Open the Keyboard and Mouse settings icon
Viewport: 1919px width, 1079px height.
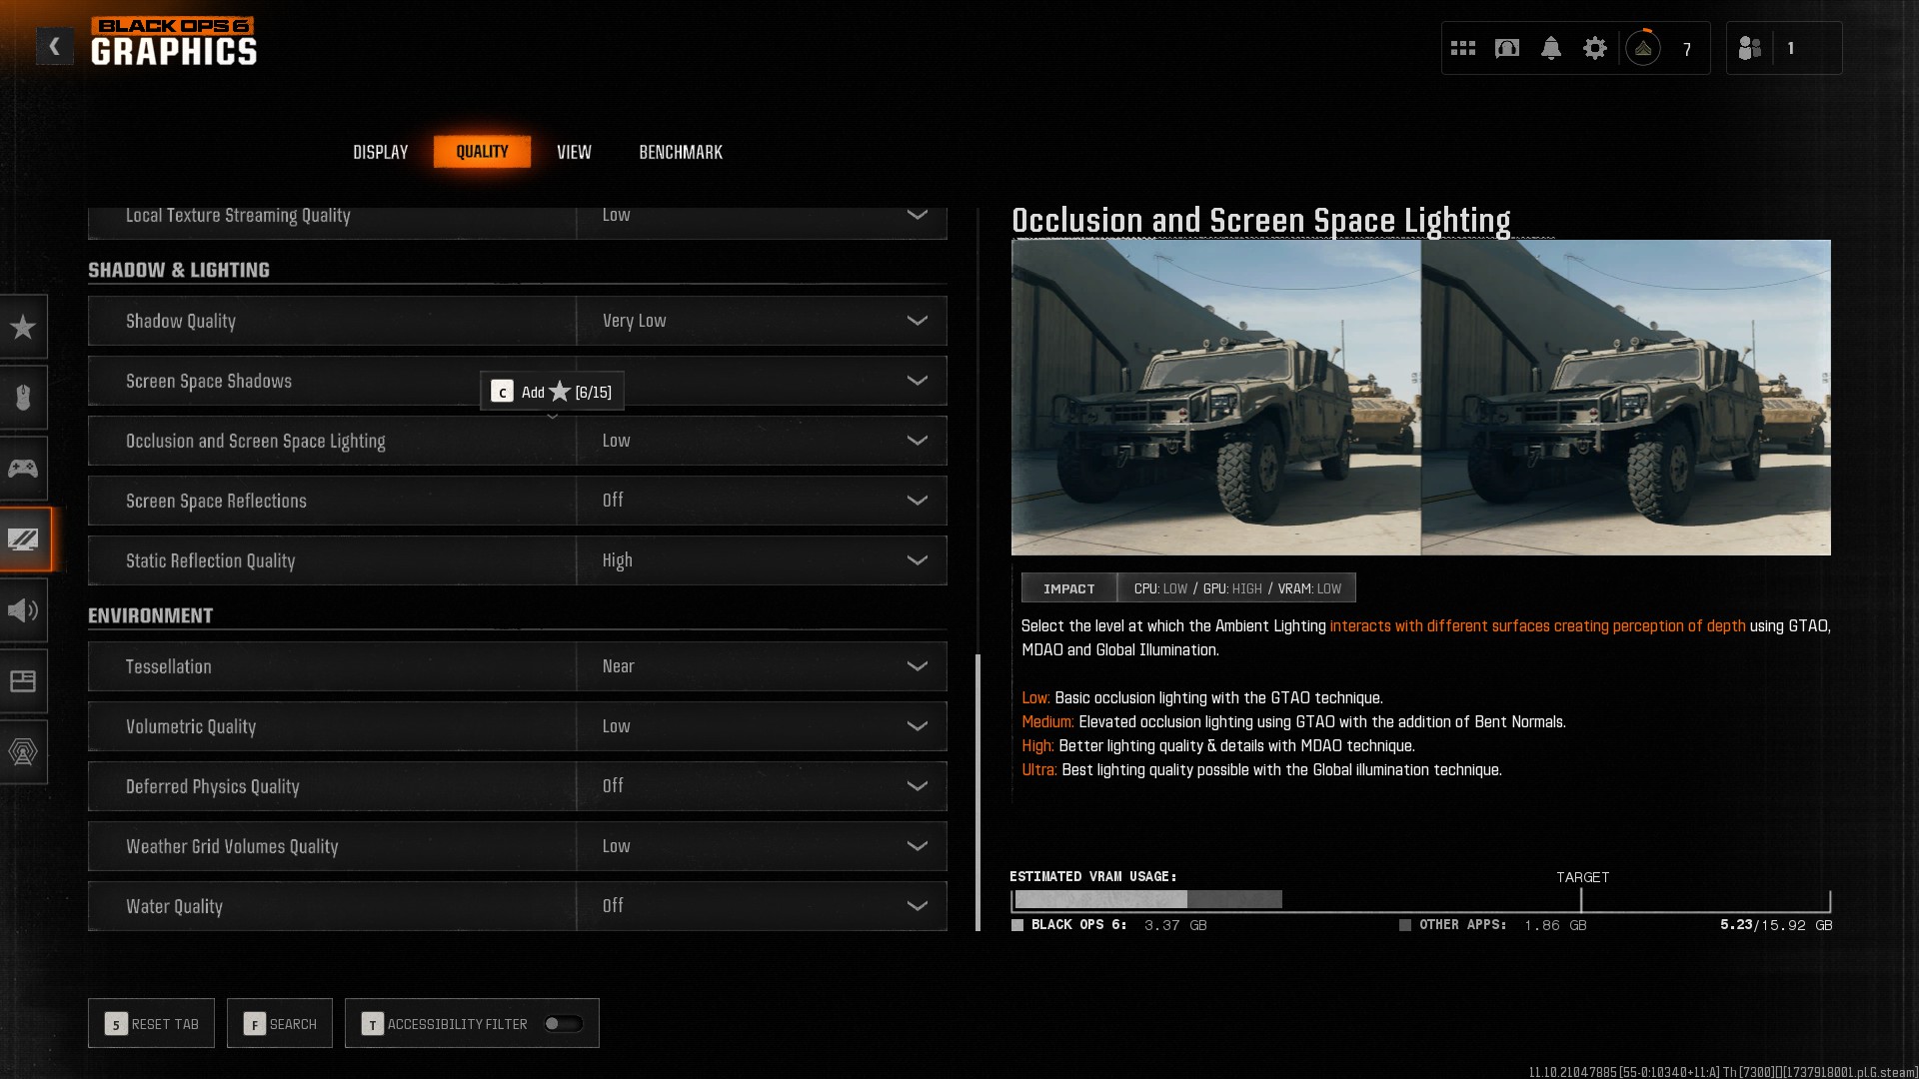pos(23,398)
